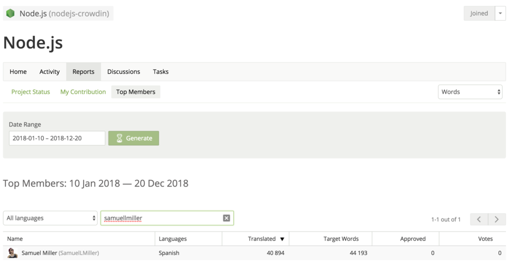Click the Joined button
521x276 pixels.
point(479,14)
